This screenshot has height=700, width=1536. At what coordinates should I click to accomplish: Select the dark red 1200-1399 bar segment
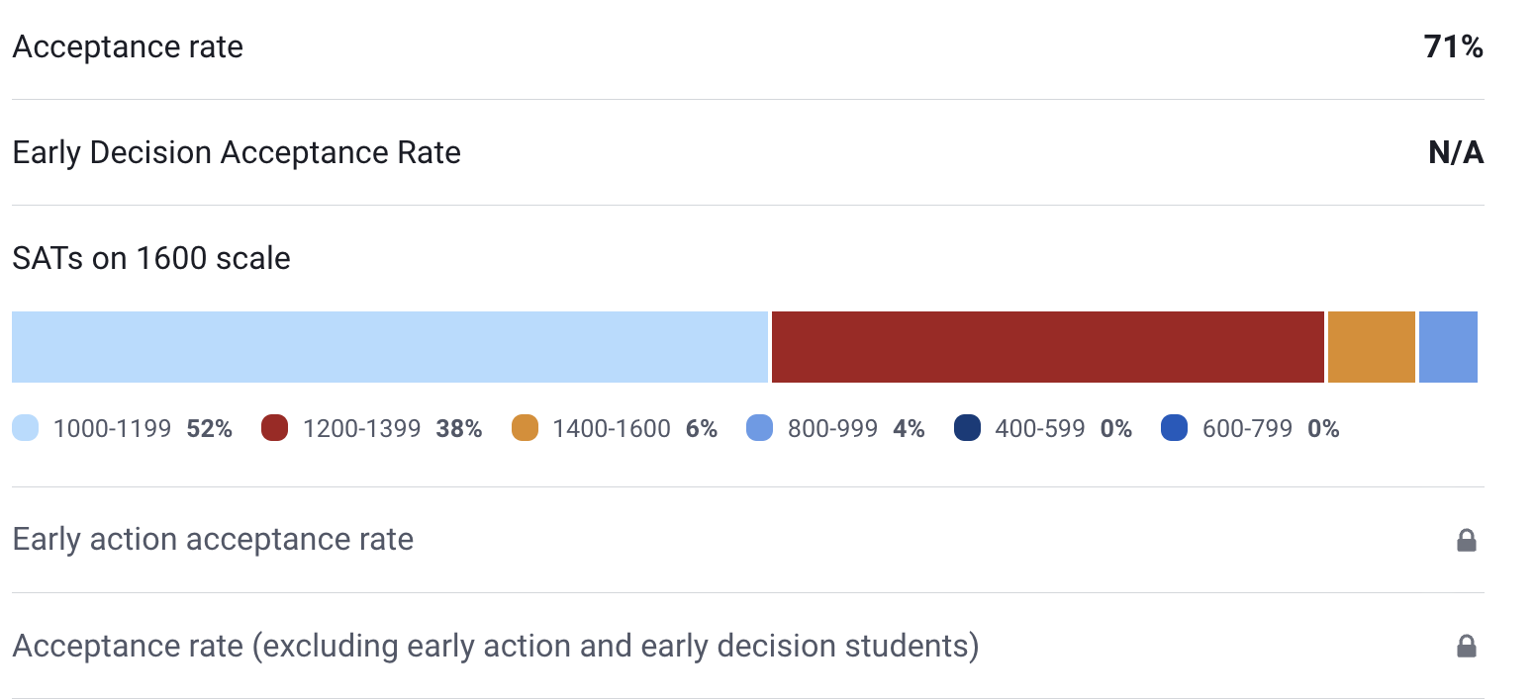pos(1047,347)
